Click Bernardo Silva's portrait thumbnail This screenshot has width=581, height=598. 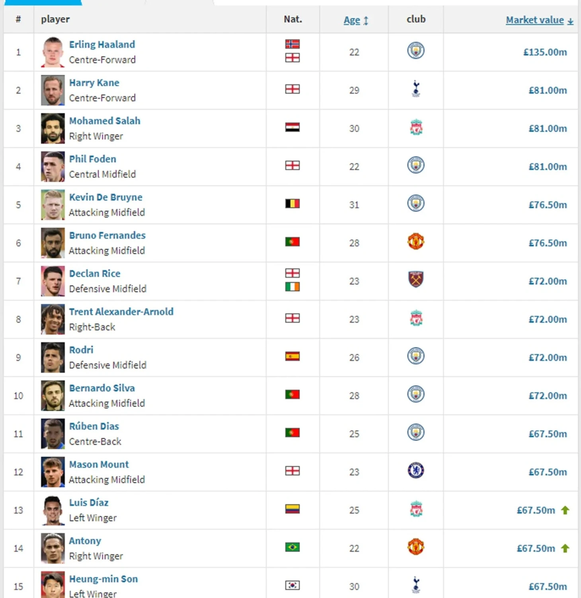point(53,395)
